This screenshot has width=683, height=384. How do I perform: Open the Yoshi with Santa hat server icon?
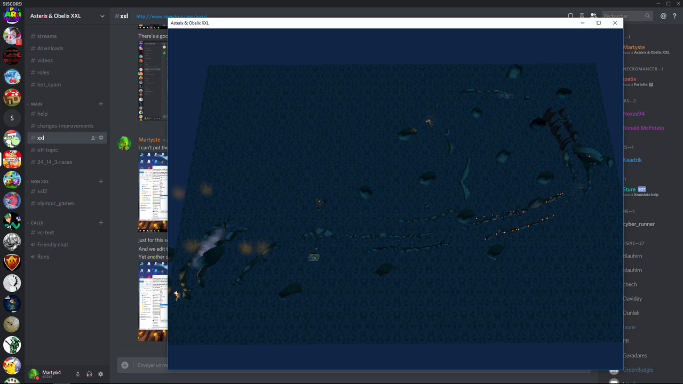pos(12,139)
